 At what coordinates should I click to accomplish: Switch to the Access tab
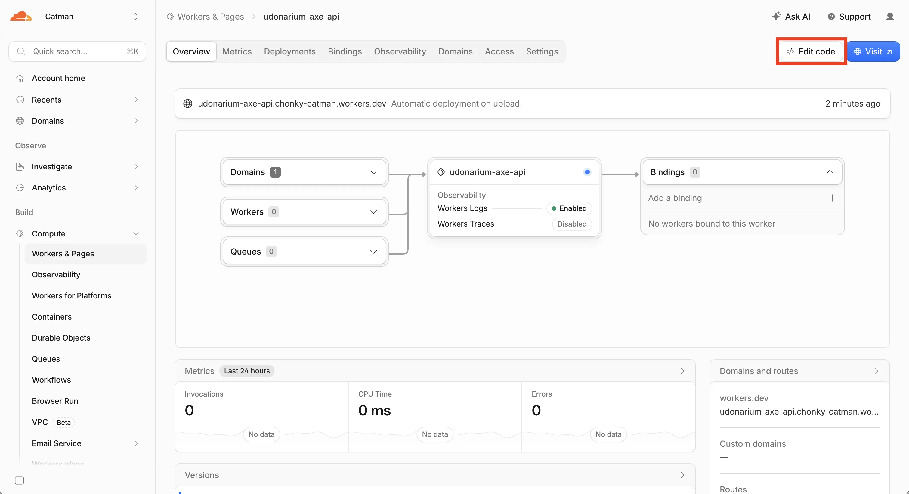pos(499,51)
